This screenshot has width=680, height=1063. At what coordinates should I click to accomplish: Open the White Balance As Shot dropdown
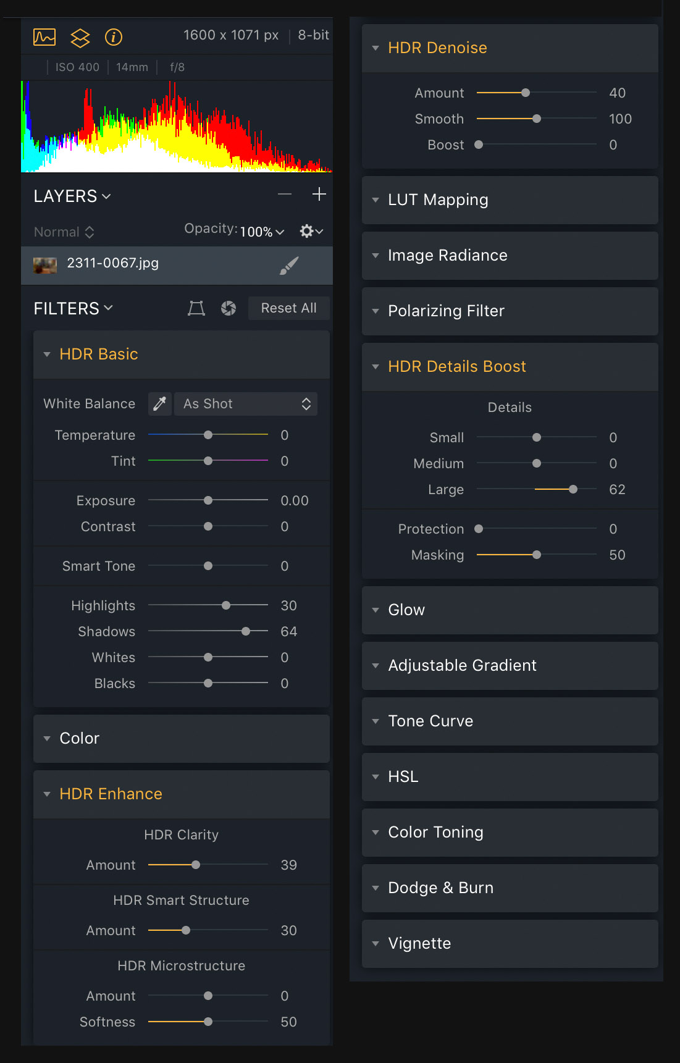(x=246, y=404)
